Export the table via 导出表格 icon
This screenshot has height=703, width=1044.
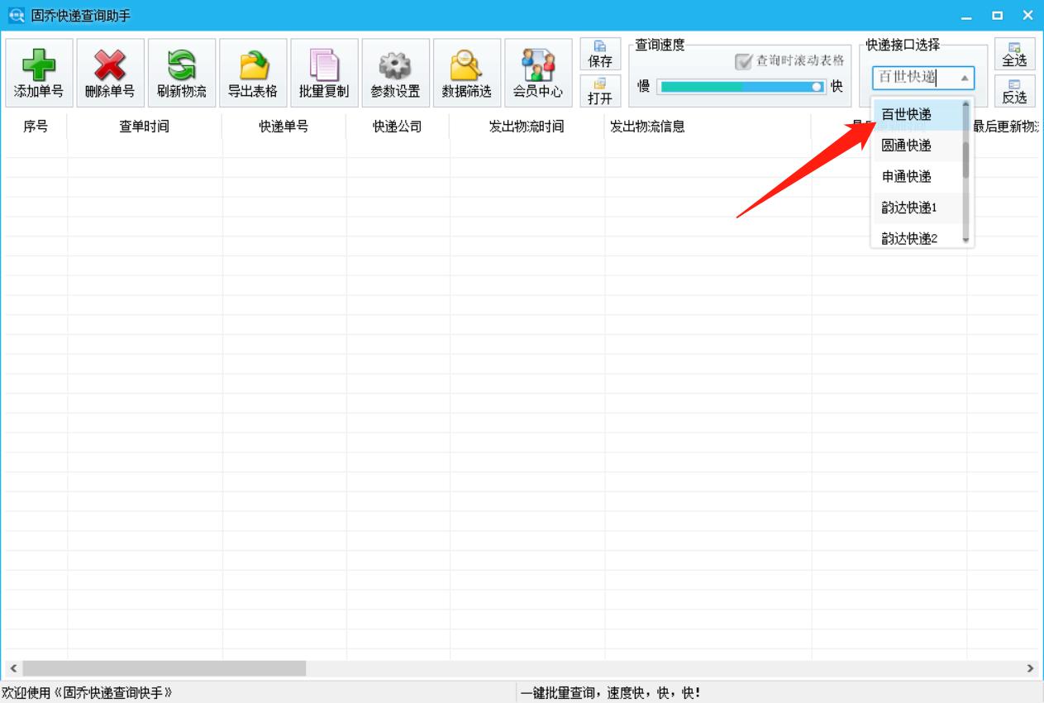coord(253,73)
